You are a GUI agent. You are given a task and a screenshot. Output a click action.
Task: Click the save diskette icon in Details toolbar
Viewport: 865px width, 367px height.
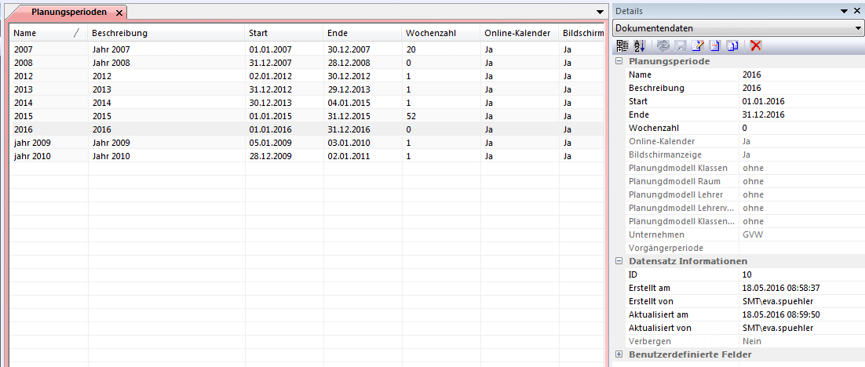(x=680, y=46)
